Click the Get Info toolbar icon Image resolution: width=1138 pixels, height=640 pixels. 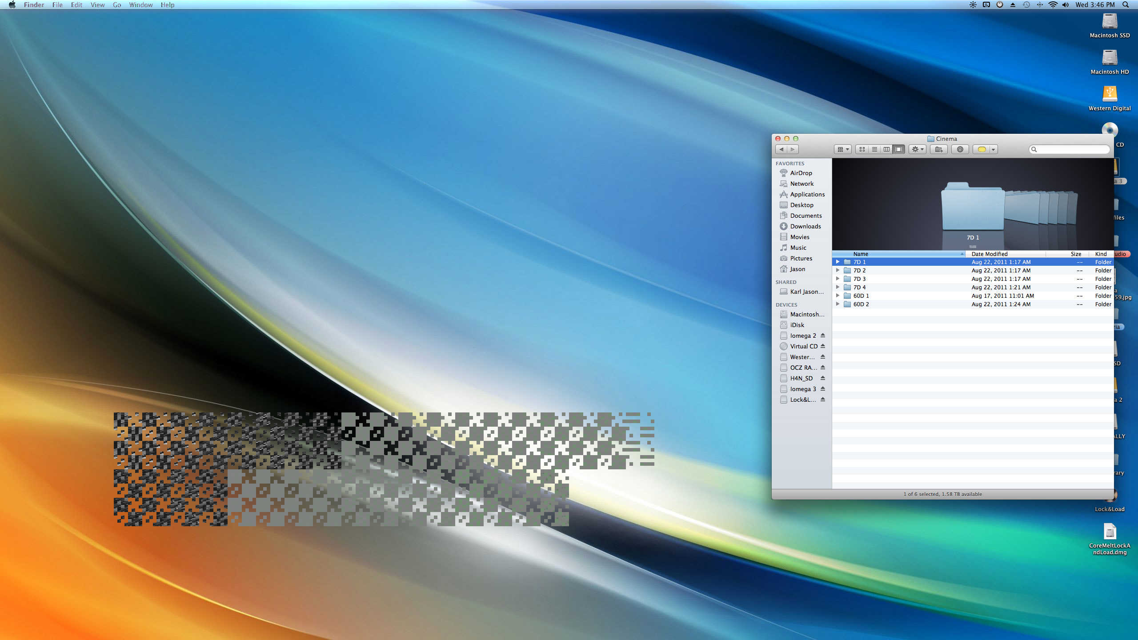coord(960,149)
